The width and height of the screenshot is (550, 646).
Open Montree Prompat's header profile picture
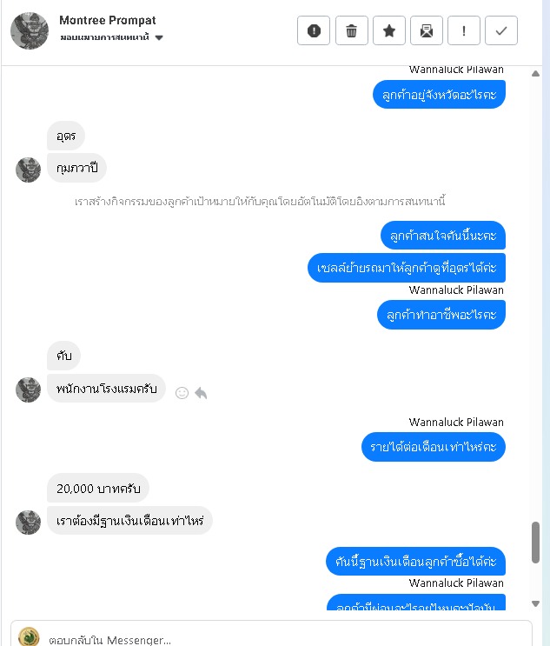pos(30,31)
